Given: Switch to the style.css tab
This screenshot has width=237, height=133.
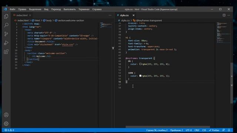Looking at the screenshot, I should [x=124, y=15].
